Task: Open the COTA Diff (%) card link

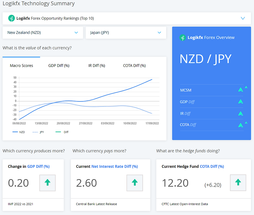Action: [212, 166]
